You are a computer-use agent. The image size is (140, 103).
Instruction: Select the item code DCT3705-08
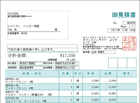pyautogui.click(x=12, y=98)
